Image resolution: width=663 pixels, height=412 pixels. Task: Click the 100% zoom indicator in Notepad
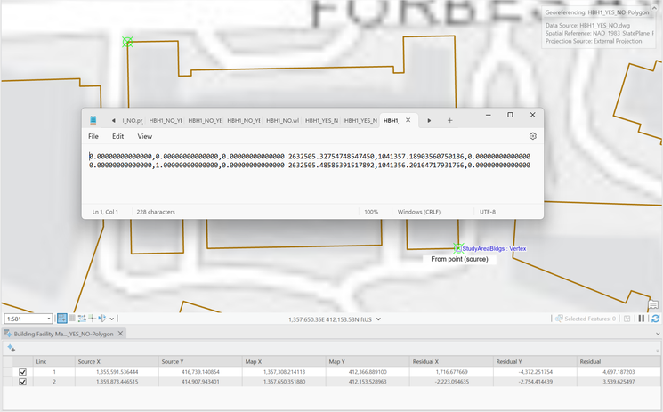[x=371, y=212]
